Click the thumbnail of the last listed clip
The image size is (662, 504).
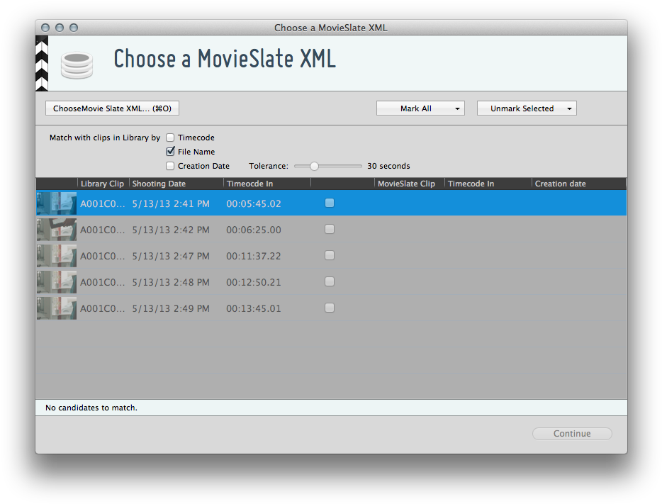(56, 308)
